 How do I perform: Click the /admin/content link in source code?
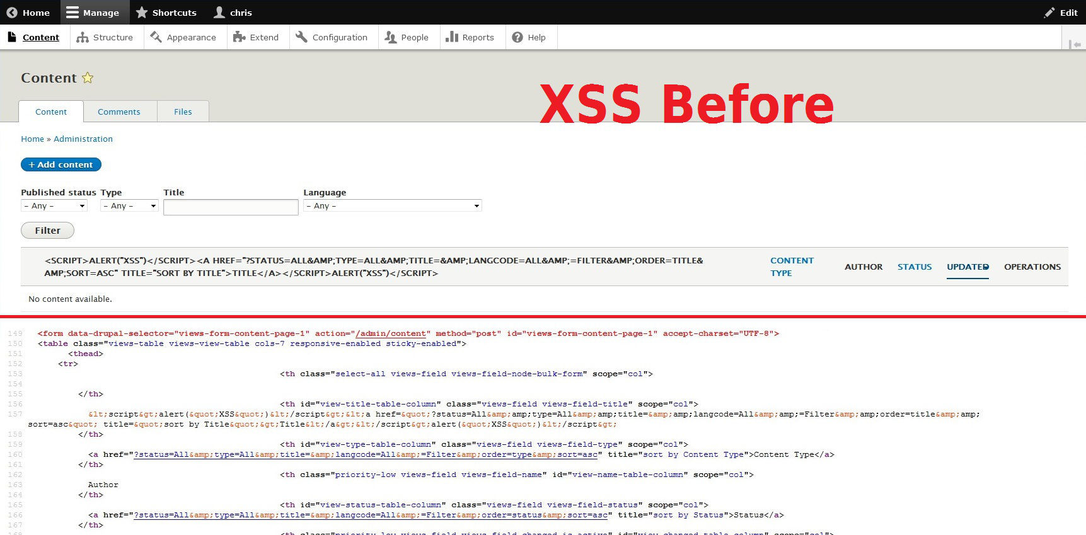coord(391,333)
